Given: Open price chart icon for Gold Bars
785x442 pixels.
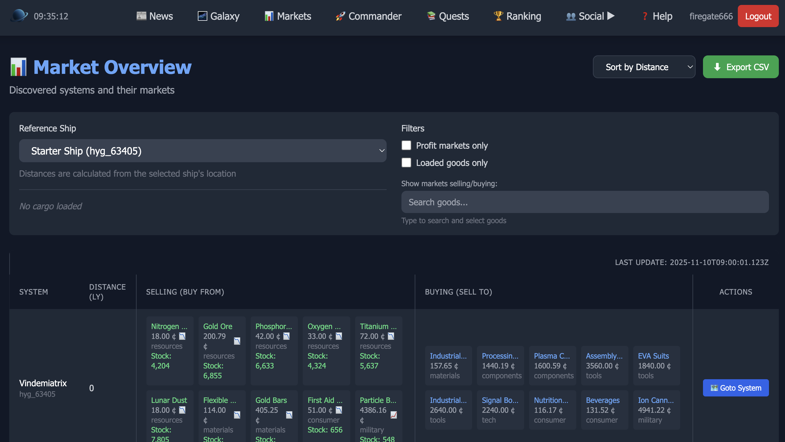Looking at the screenshot, I should click(x=289, y=415).
